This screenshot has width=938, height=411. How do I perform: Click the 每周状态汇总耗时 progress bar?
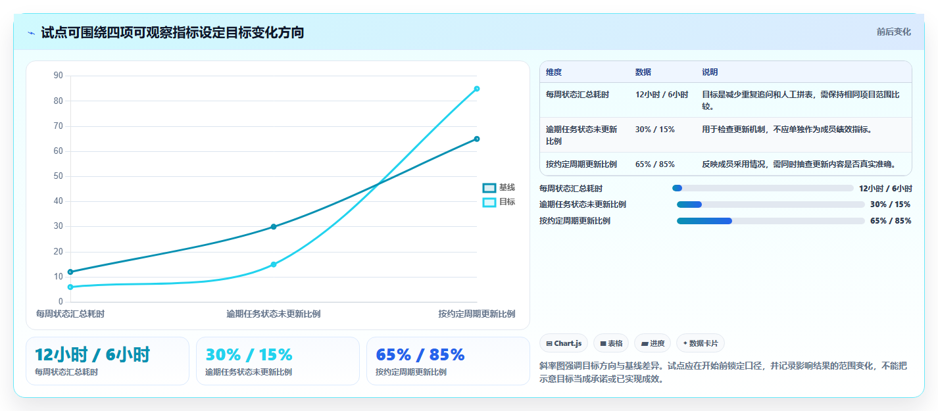click(x=763, y=188)
